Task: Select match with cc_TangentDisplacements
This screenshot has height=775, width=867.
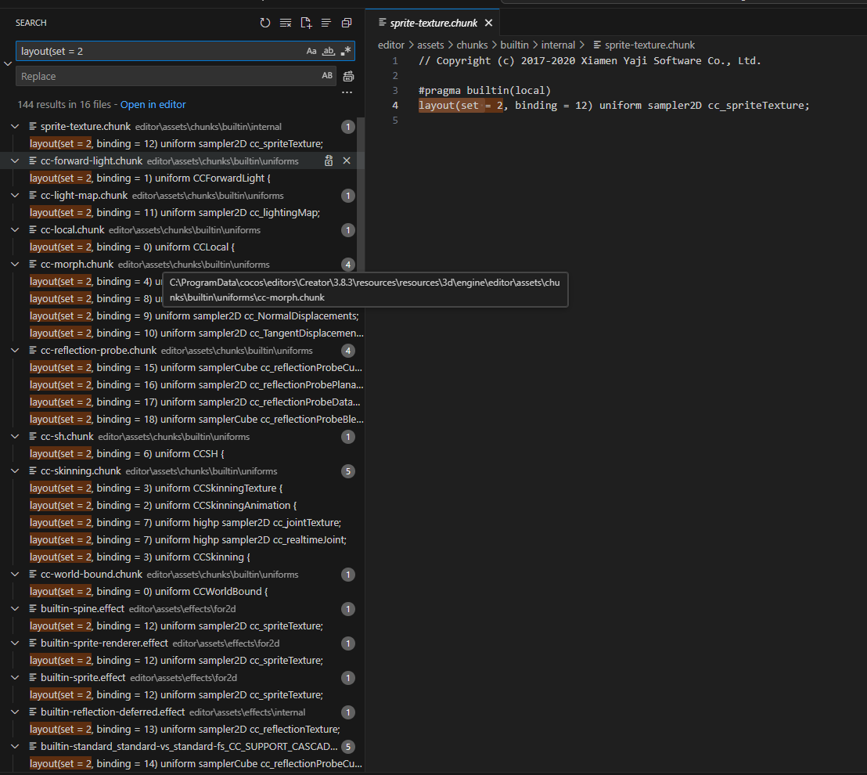Action: point(196,333)
